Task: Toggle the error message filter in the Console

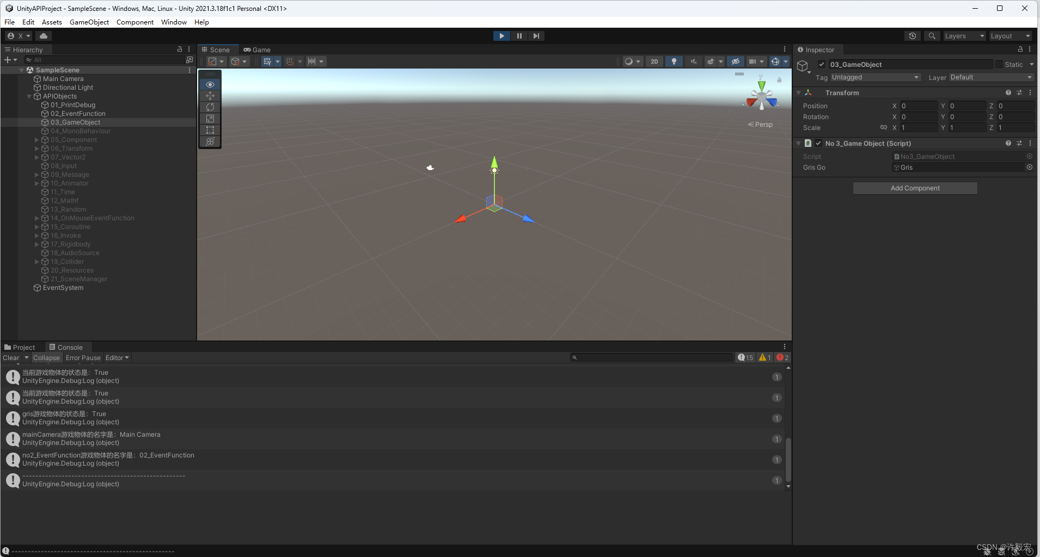Action: (782, 357)
